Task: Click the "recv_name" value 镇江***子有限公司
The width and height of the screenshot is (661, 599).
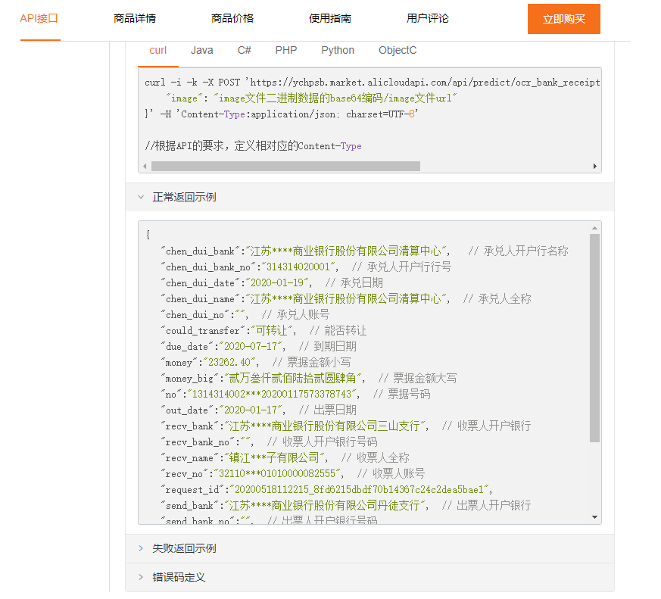Action: click(274, 458)
